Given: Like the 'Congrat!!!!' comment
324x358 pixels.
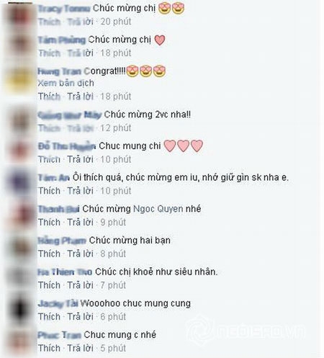Looking at the screenshot, I should click(x=49, y=97).
